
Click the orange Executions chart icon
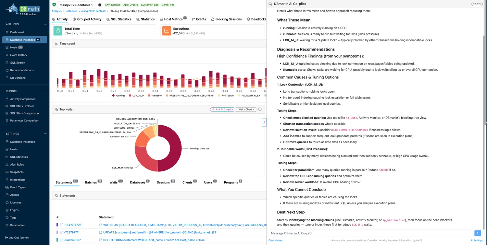coord(167,31)
